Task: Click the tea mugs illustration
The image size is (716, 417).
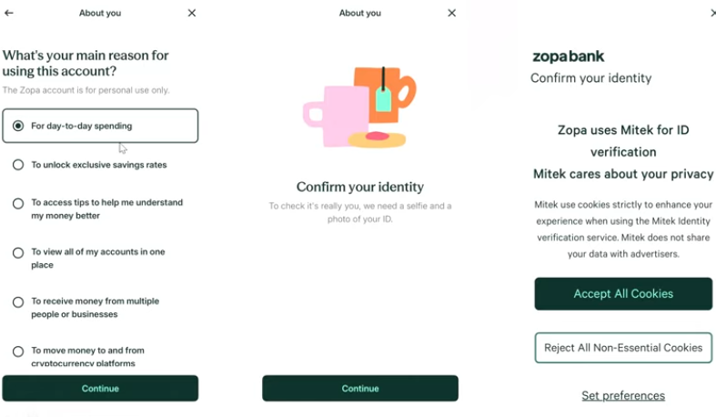Action: (360, 107)
